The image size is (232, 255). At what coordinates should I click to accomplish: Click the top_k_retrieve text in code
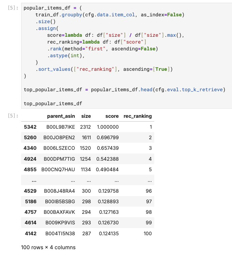tap(202, 90)
